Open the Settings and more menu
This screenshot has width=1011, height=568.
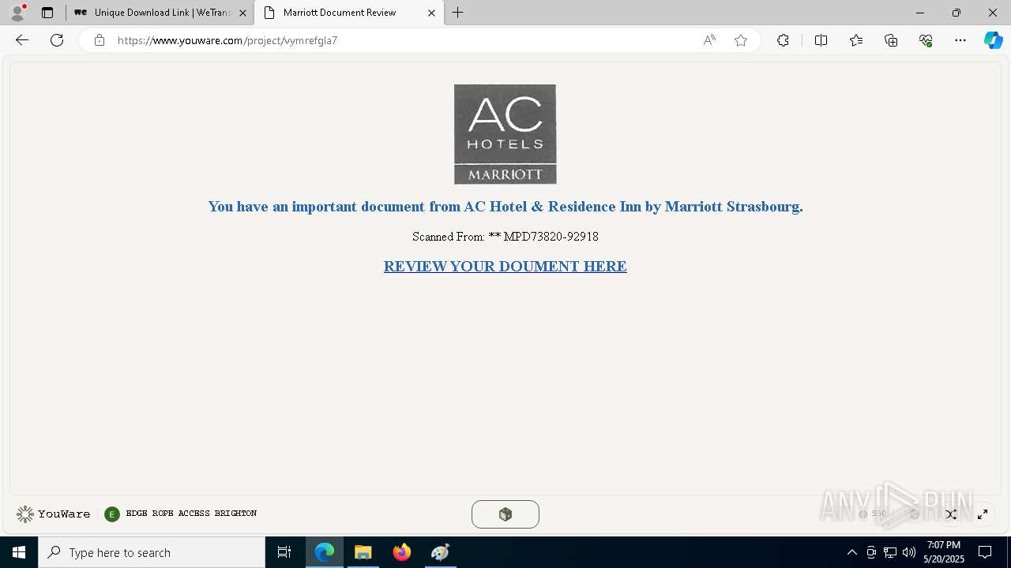coord(960,40)
